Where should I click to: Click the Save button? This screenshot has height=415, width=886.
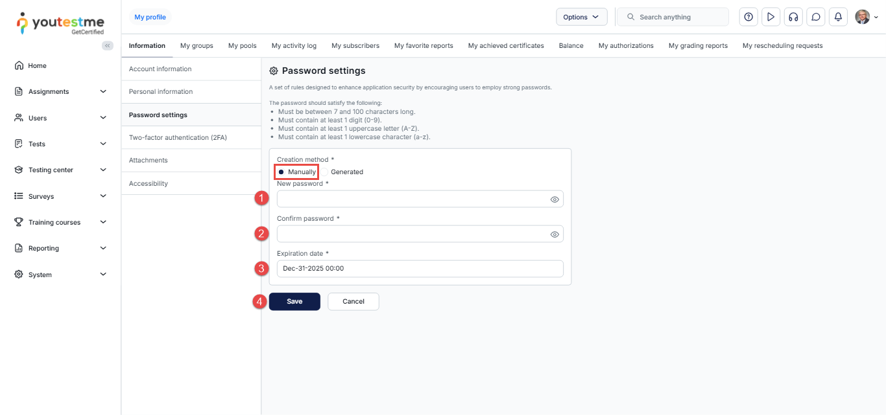[x=294, y=302]
